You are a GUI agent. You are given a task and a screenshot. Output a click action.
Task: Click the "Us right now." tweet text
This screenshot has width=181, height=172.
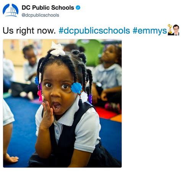(29, 31)
